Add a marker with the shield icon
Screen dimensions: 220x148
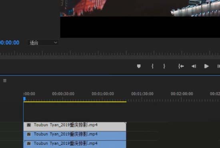pos(139,66)
